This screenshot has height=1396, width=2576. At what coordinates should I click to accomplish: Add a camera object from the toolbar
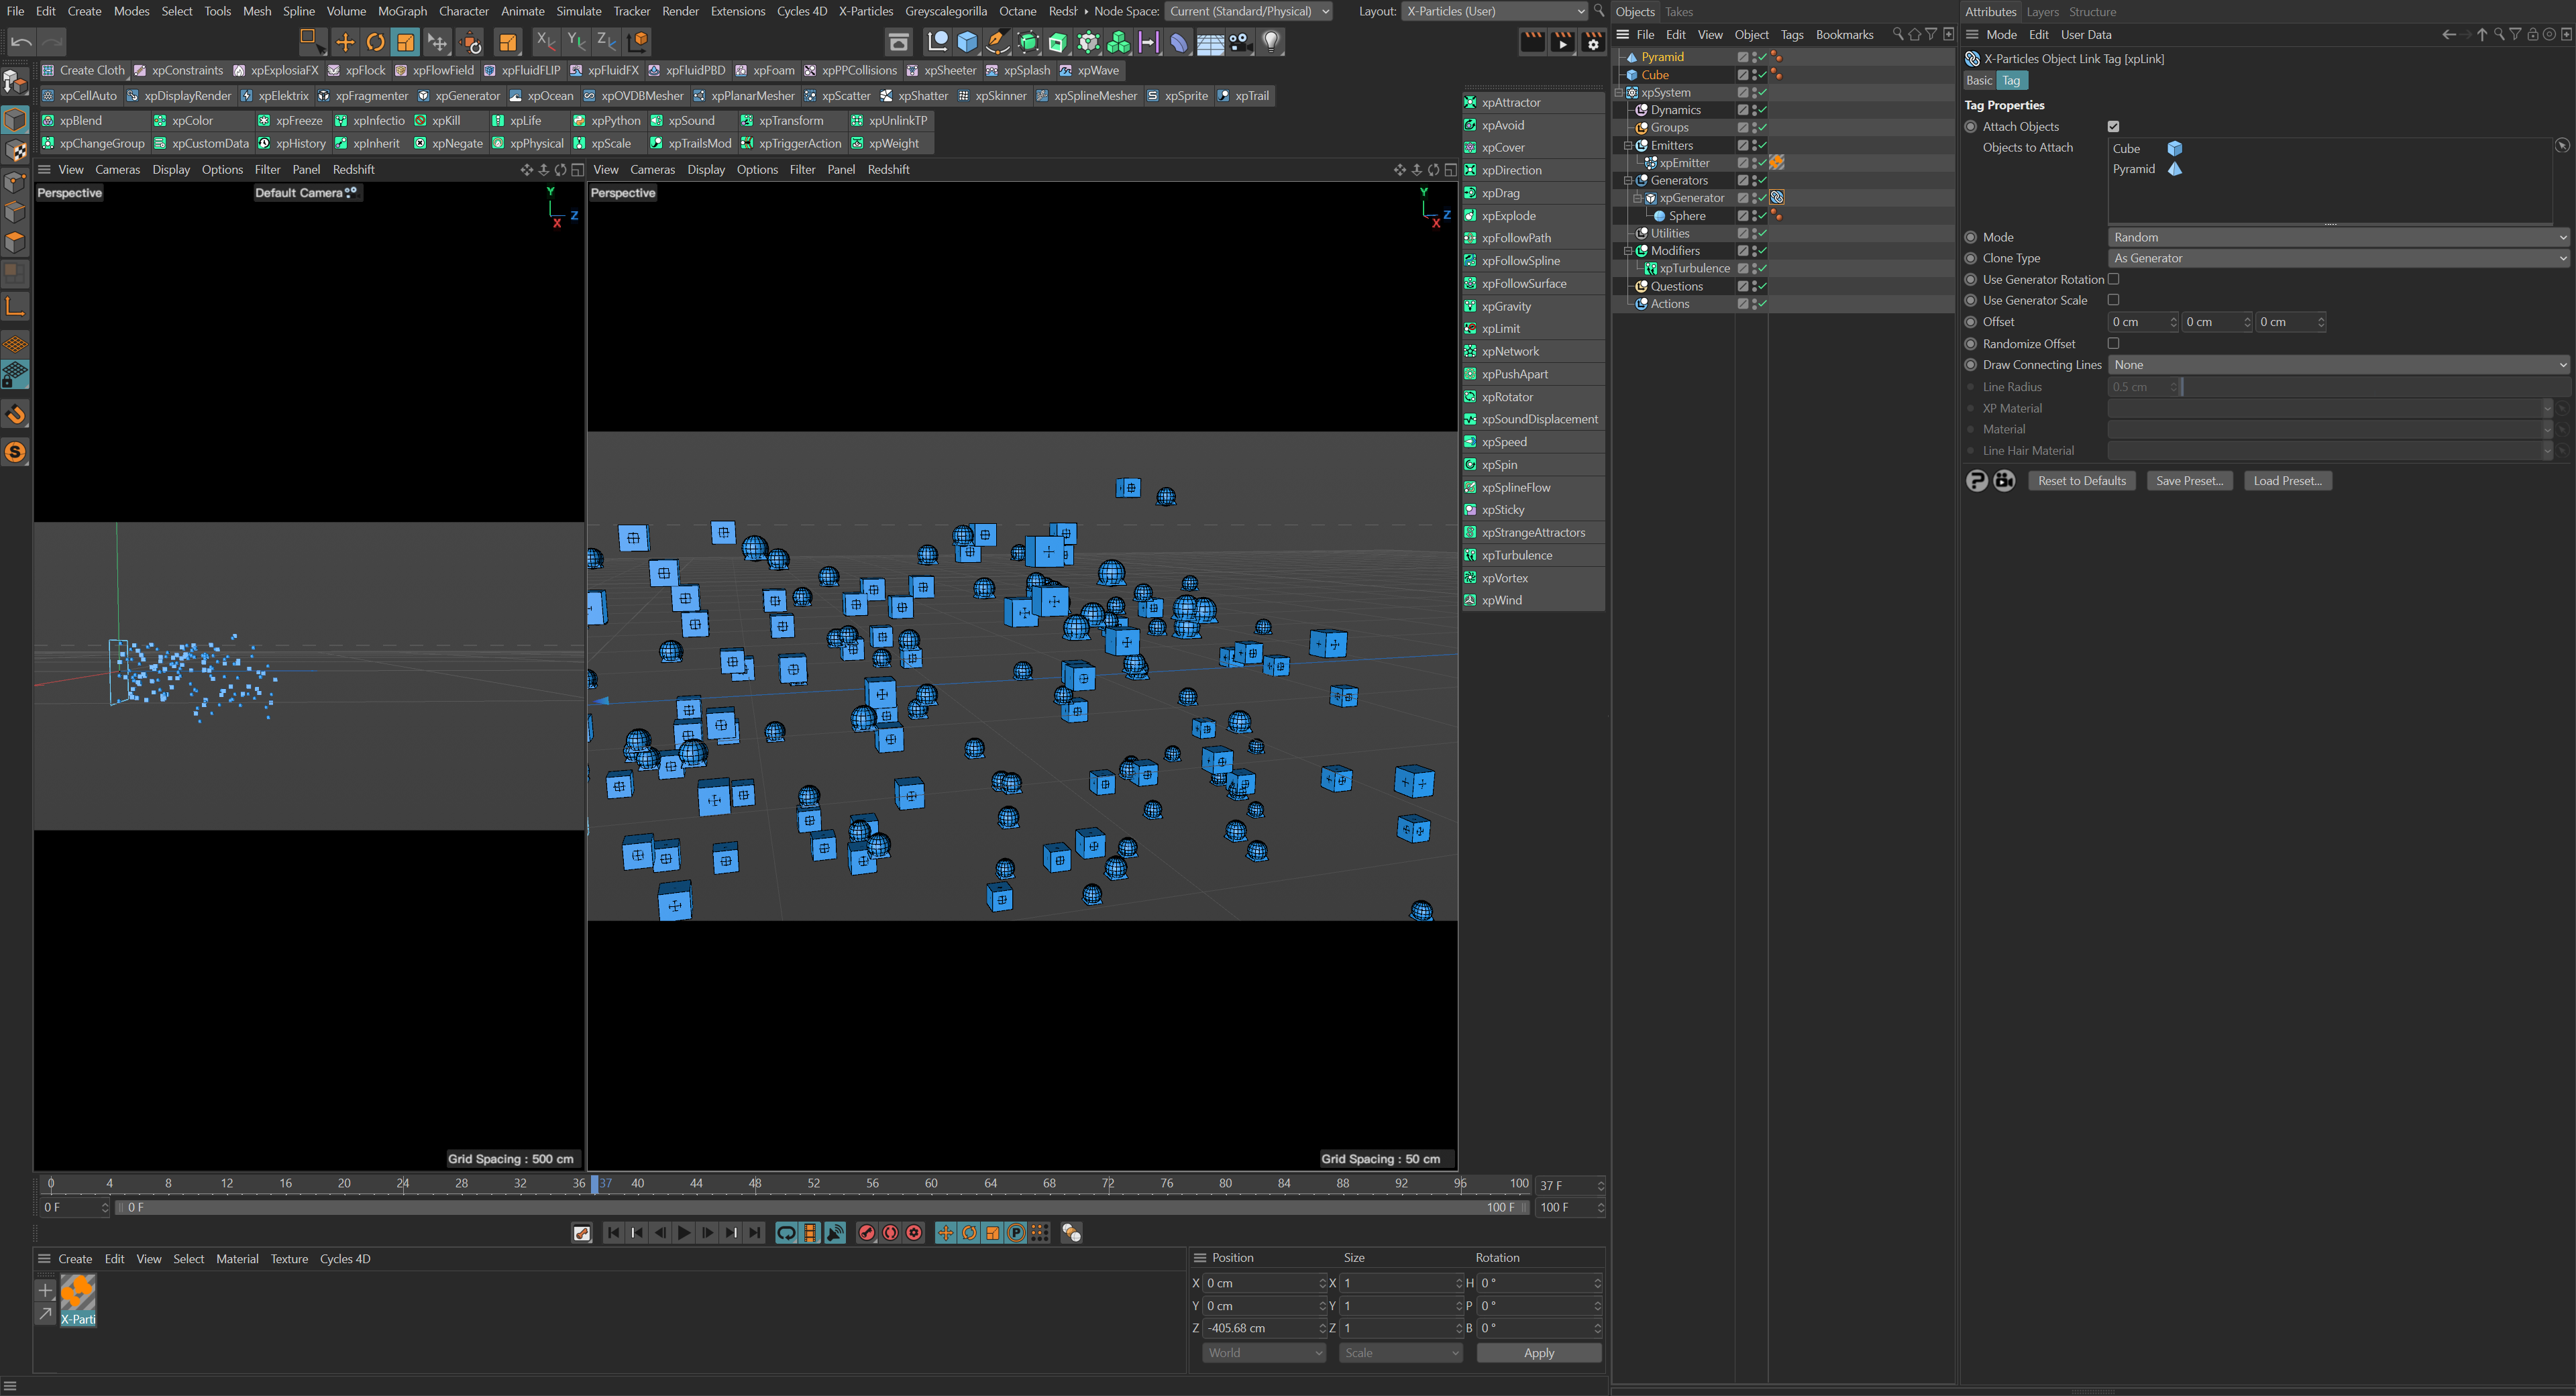coord(1241,41)
